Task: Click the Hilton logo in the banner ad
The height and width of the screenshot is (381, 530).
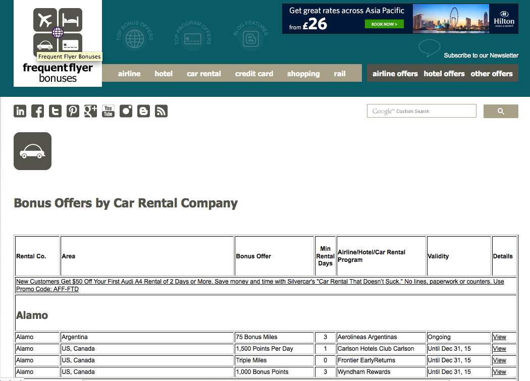Action: (504, 19)
